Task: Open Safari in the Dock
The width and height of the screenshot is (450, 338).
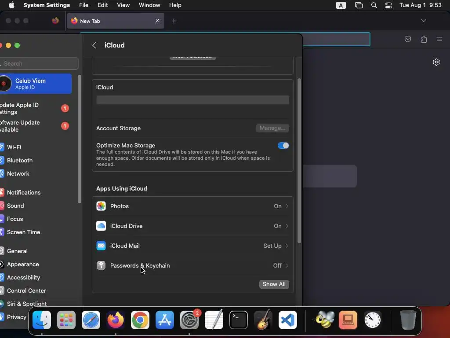Action: point(91,320)
